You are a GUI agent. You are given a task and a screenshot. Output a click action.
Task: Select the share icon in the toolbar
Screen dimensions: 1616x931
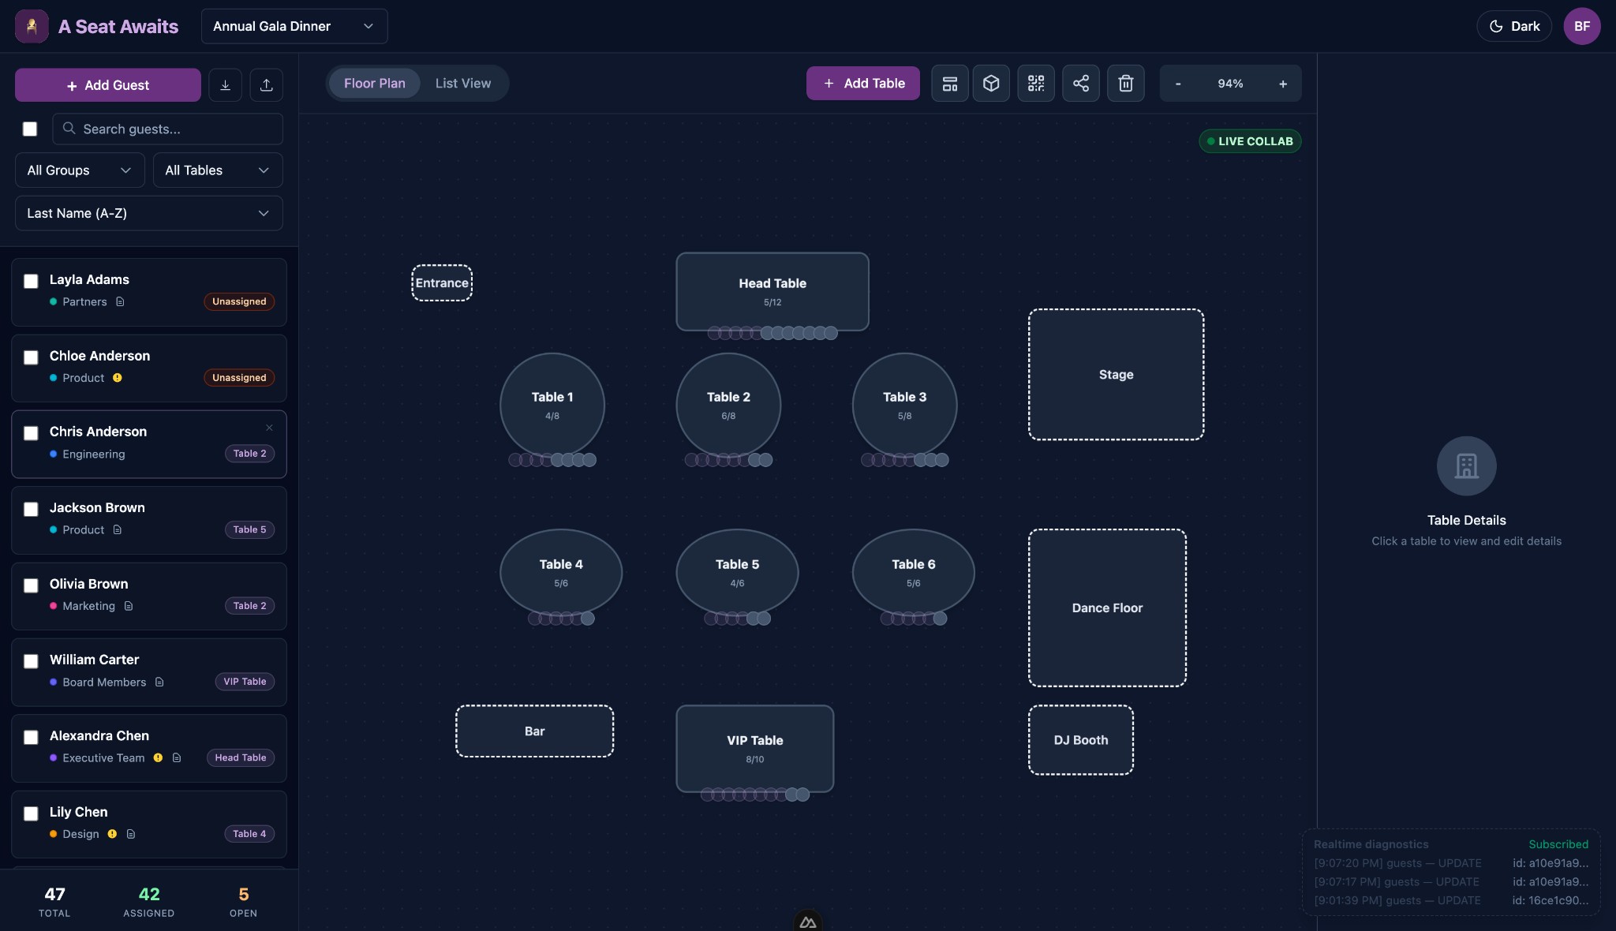pos(1081,83)
